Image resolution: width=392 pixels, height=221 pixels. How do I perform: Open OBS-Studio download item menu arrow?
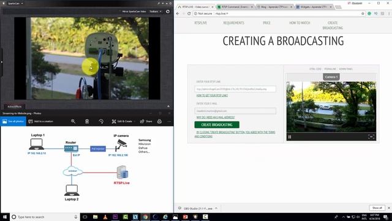216,208
